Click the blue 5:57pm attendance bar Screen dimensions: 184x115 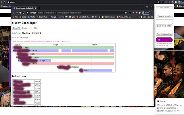36,51
